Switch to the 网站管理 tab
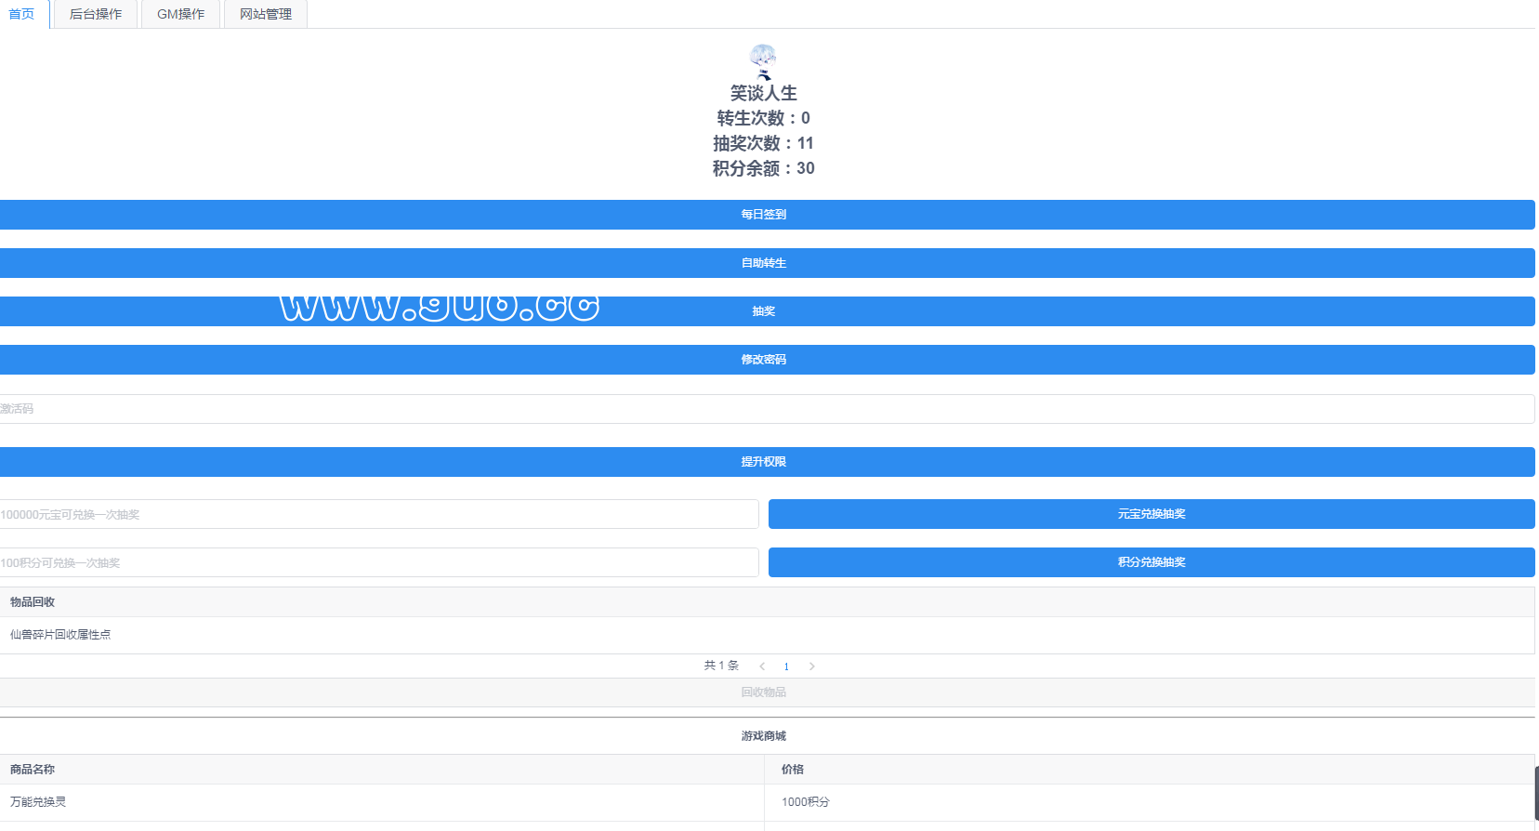The width and height of the screenshot is (1539, 831). (266, 14)
